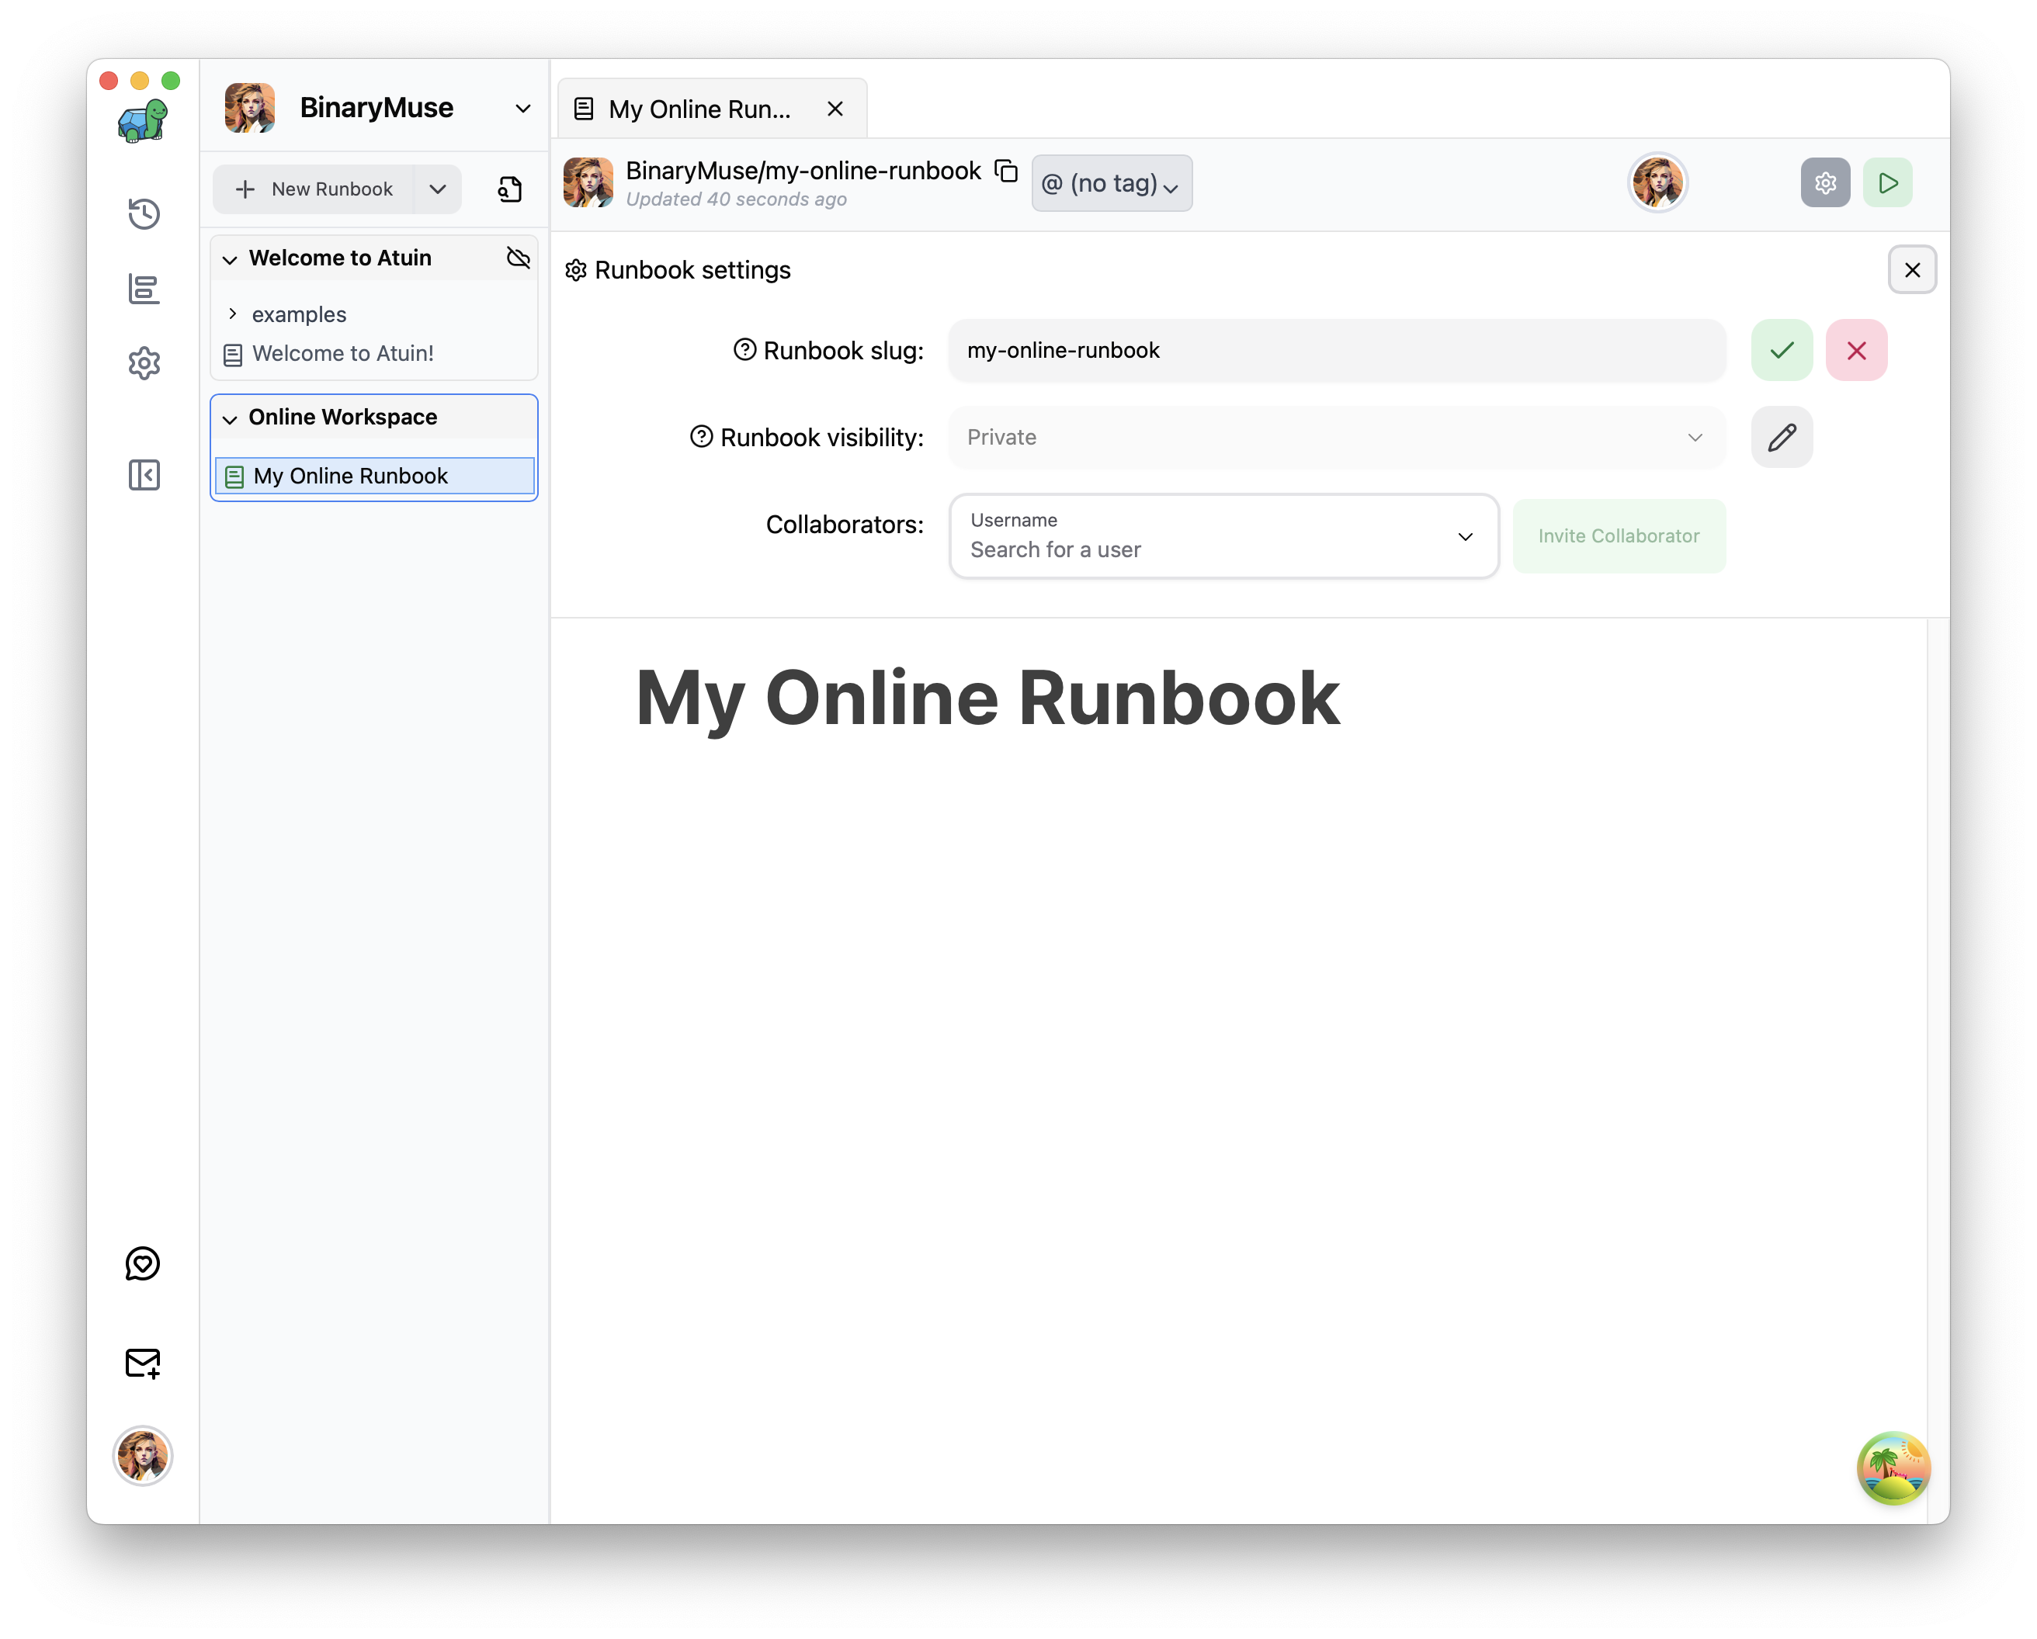Create a runbook with New Runbook button
Image resolution: width=2037 pixels, height=1639 pixels.
[x=316, y=189]
